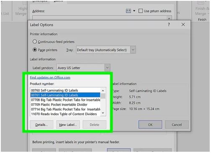The height and width of the screenshot is (153, 211).
Task: Open the Details button
Action: pyautogui.click(x=42, y=124)
